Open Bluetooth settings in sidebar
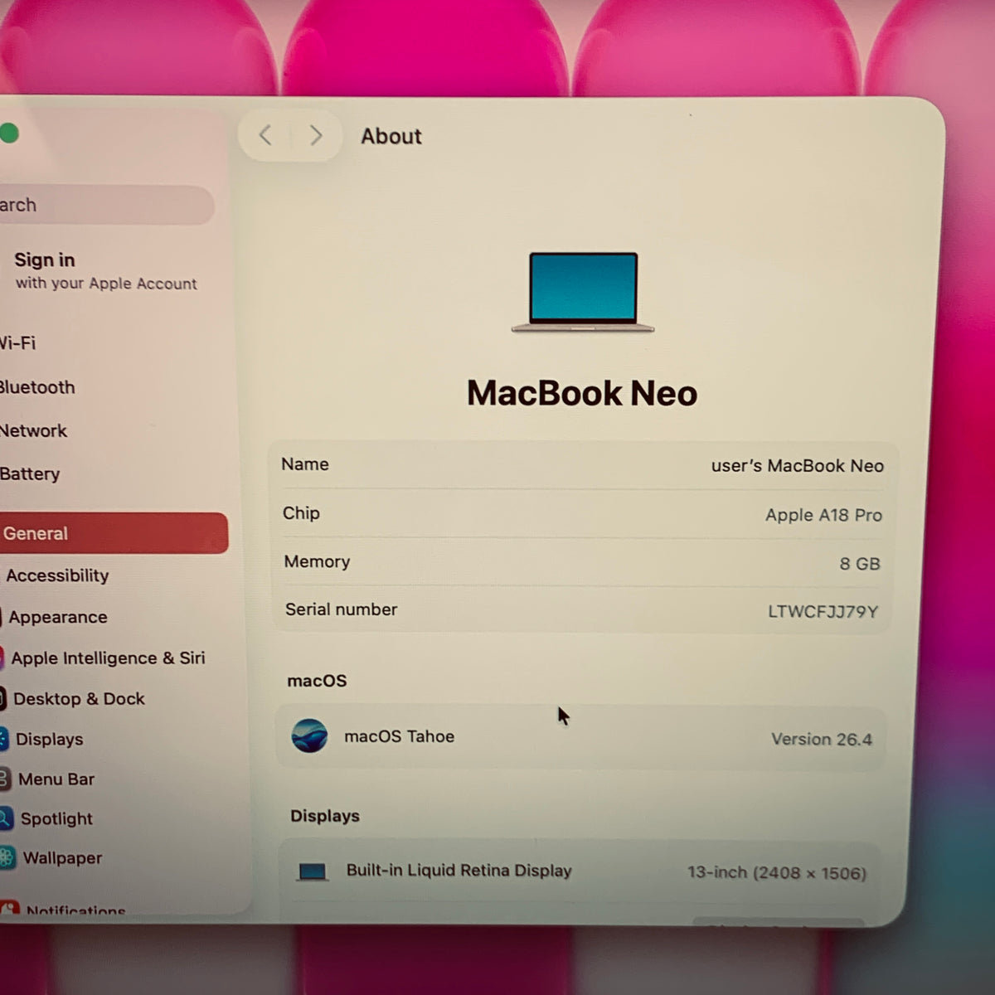The width and height of the screenshot is (995, 995). [x=37, y=387]
